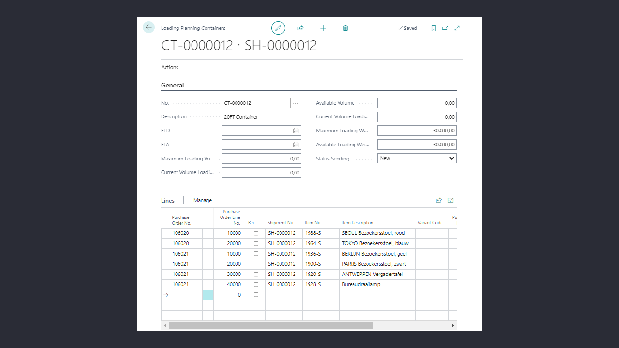The image size is (619, 348).
Task: Check the box in PARIJS Bezoekersstoel row
Action: [x=256, y=264]
